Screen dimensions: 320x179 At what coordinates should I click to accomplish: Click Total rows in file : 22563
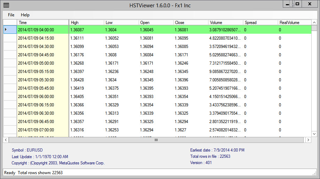(210, 156)
